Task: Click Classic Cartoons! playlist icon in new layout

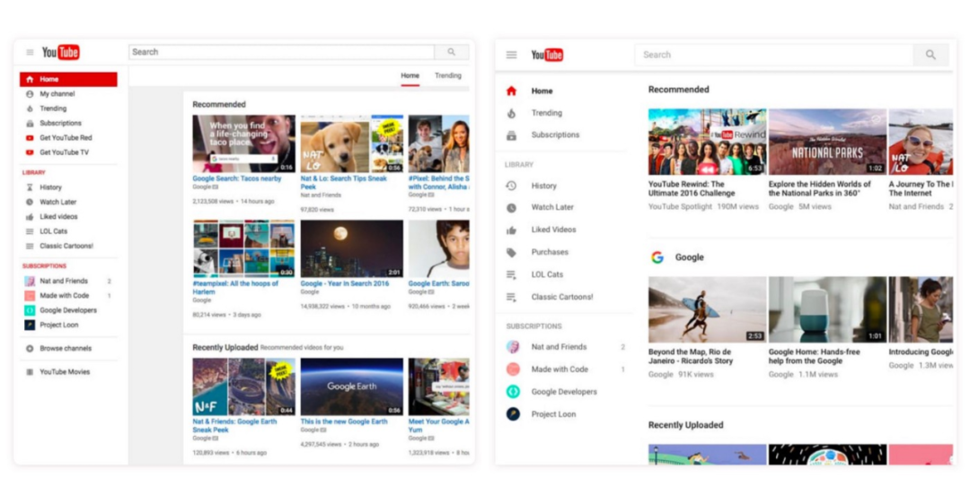Action: point(512,297)
